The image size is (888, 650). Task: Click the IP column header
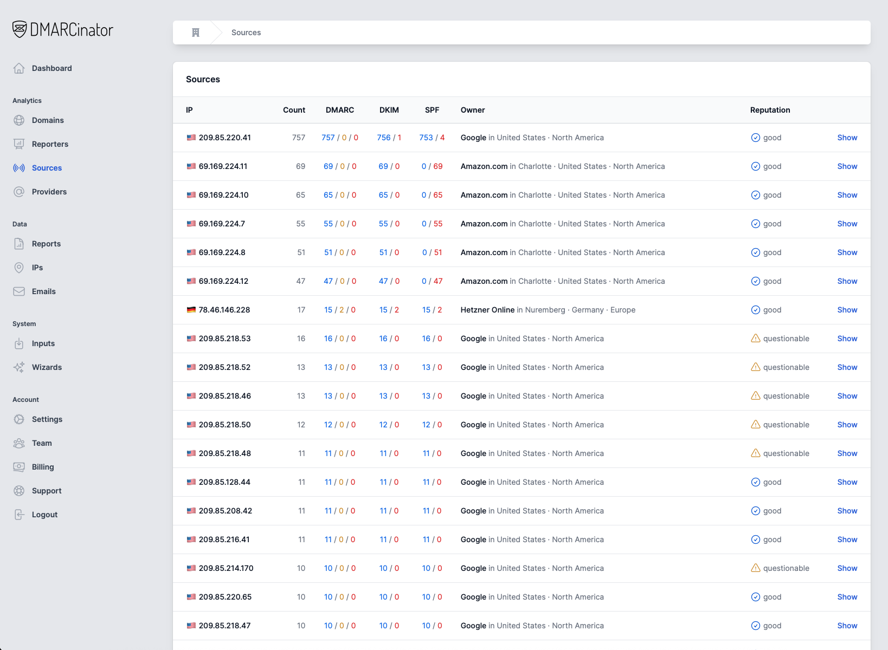189,110
